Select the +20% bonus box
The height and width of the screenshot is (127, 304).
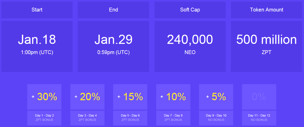pos(87,97)
